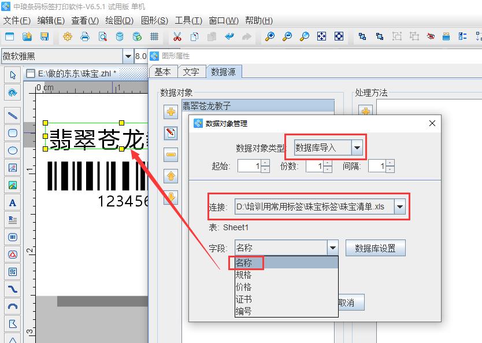This screenshot has height=343, width=482.
Task: Open the 工具 menu
Action: click(188, 20)
